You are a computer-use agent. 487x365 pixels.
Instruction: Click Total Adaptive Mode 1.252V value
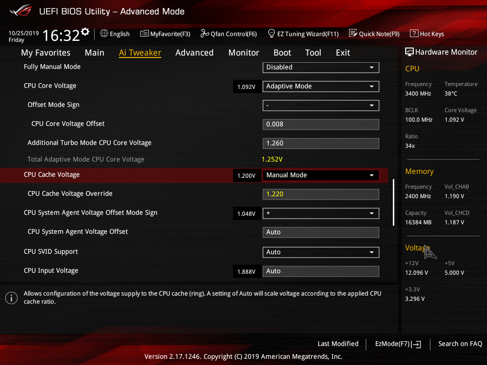tap(272, 159)
